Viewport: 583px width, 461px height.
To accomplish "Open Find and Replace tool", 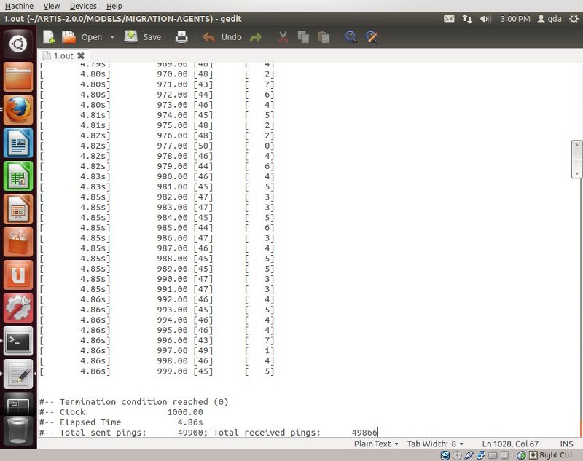I will [372, 37].
